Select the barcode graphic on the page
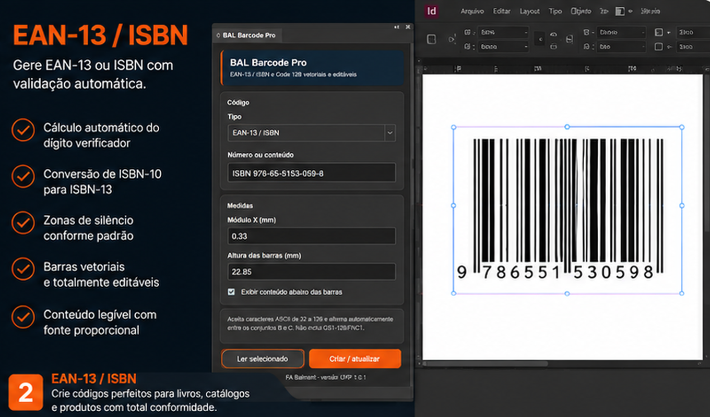This screenshot has width=710, height=417. pos(567,208)
